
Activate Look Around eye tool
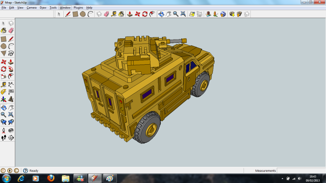(11, 130)
